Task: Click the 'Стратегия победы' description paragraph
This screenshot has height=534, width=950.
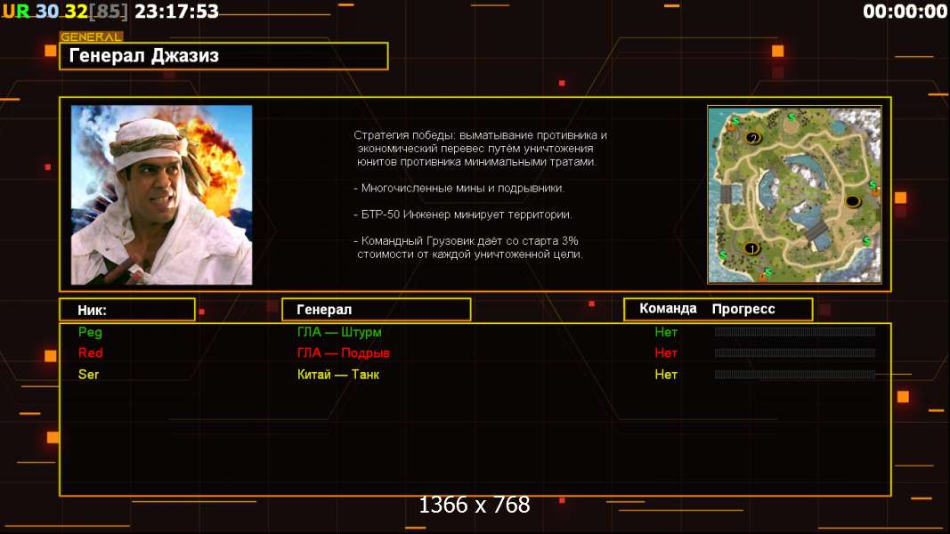Action: pyautogui.click(x=481, y=149)
